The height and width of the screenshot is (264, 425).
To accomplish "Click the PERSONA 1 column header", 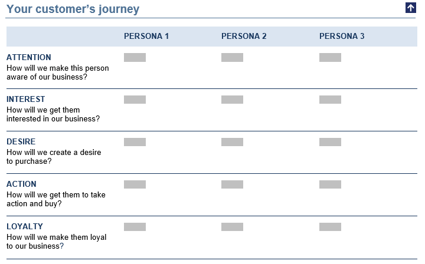I will 146,36.
